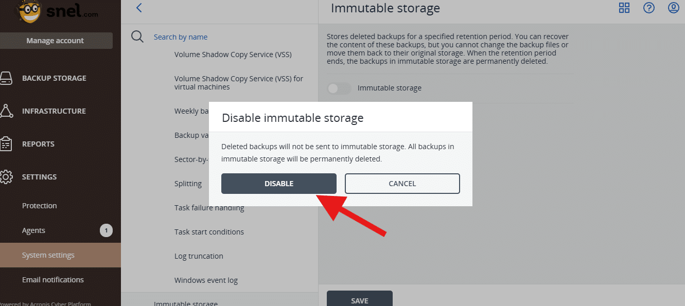Toggle the Immutable storage switch
Image resolution: width=685 pixels, height=306 pixels.
[x=339, y=88]
